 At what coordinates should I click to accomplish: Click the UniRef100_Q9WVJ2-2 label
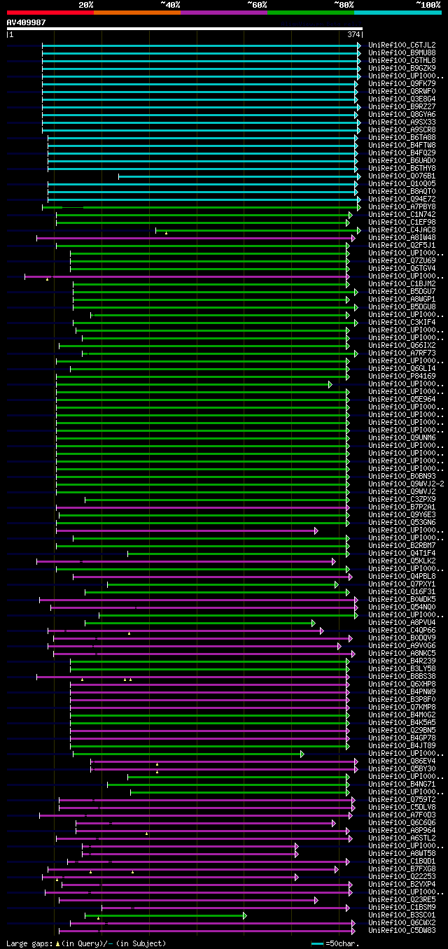406,484
